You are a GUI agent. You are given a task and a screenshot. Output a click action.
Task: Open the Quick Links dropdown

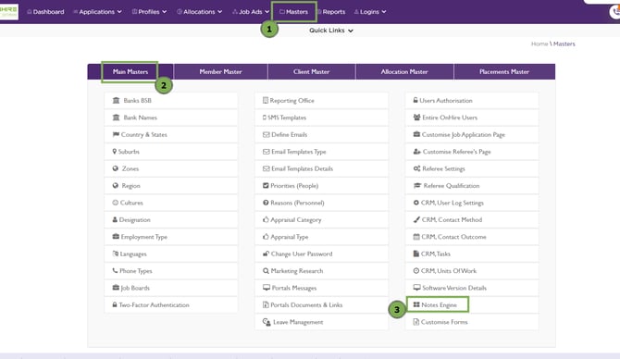coord(331,31)
